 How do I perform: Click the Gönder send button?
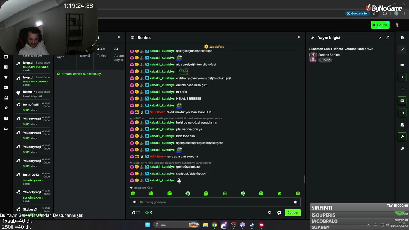[293, 212]
